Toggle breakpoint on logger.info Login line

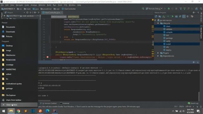48,57
